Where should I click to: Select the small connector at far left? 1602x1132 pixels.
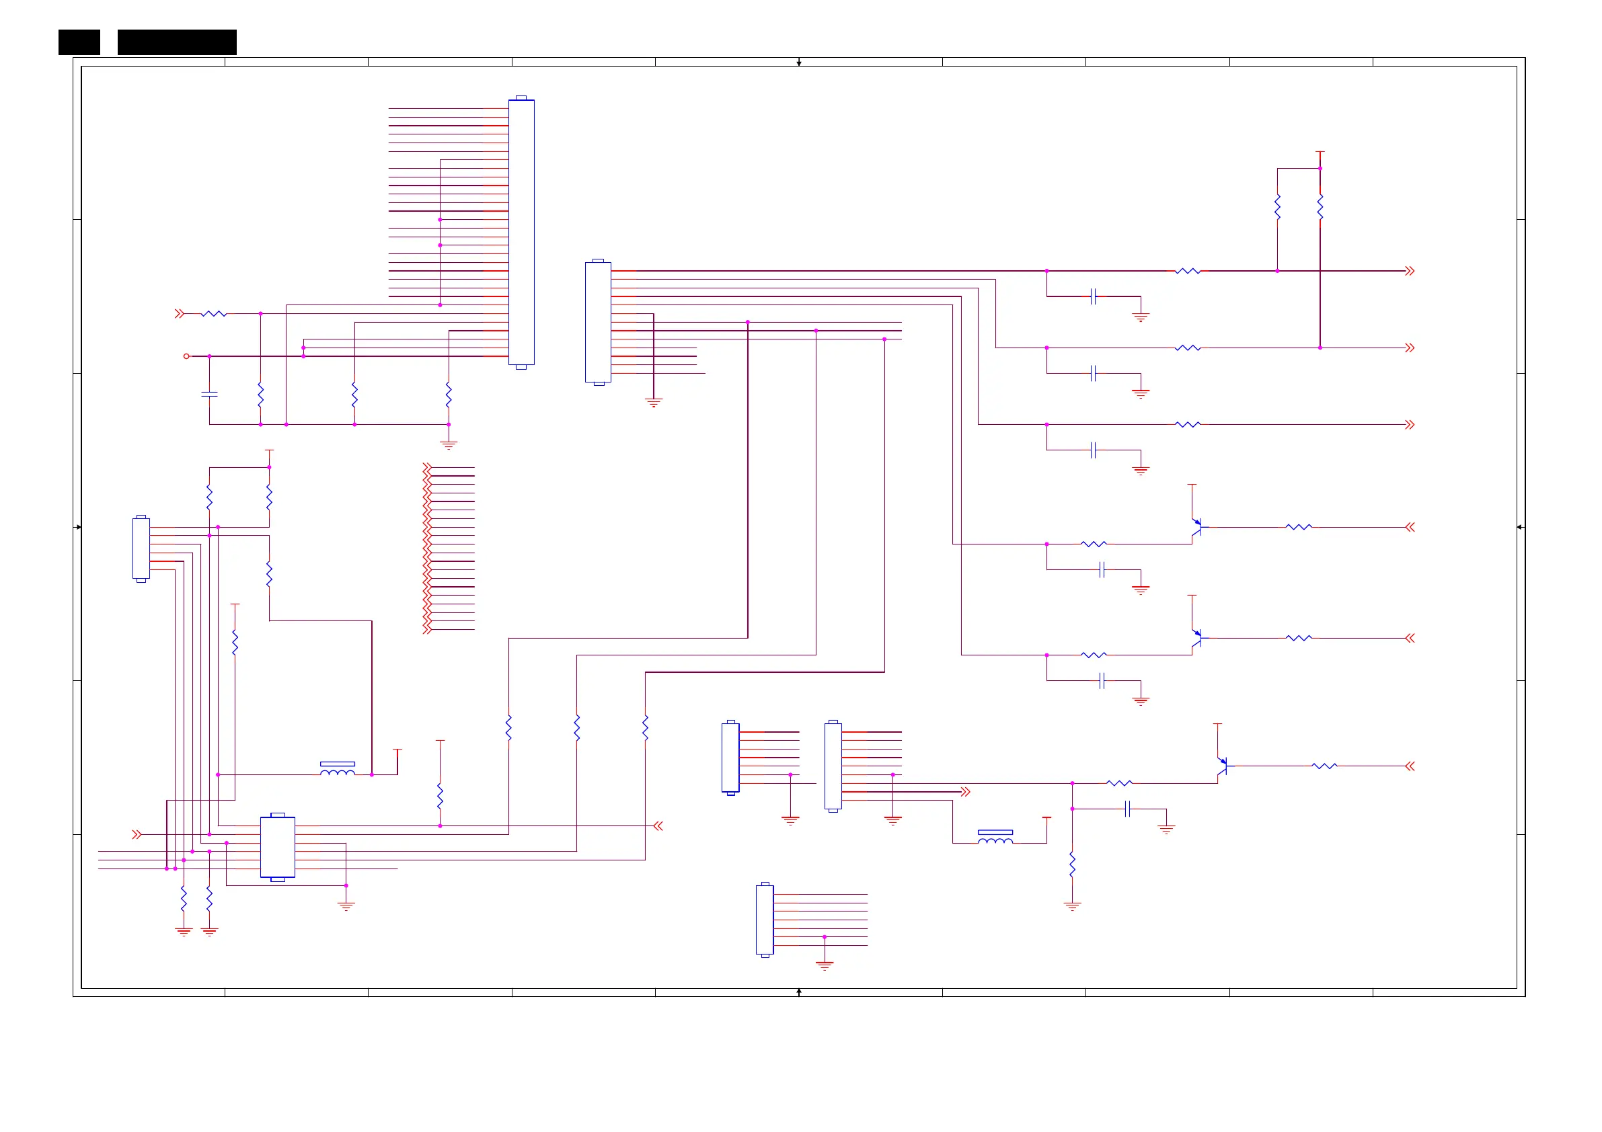coord(141,549)
